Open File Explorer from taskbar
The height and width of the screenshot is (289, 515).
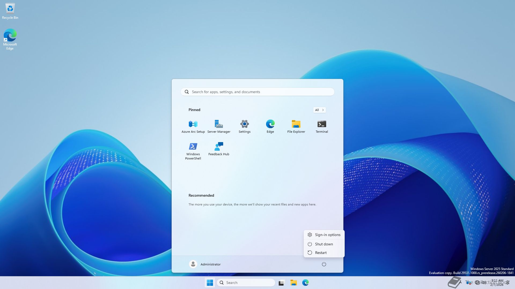pos(293,283)
